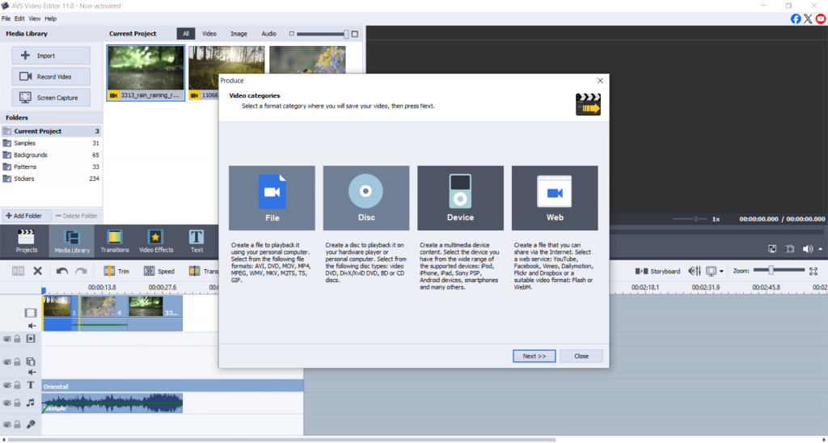Viewport: 828px width, 443px height.
Task: Open the Edit menu
Action: (19, 19)
